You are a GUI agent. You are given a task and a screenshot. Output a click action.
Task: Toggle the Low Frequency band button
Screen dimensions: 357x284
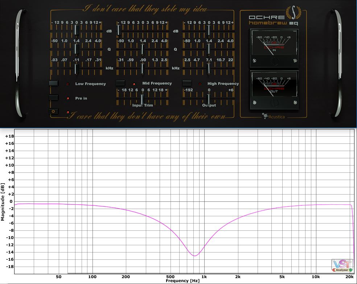[x=53, y=83]
